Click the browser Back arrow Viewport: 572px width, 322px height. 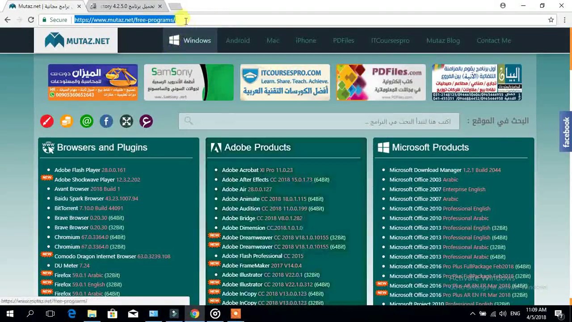(x=8, y=20)
